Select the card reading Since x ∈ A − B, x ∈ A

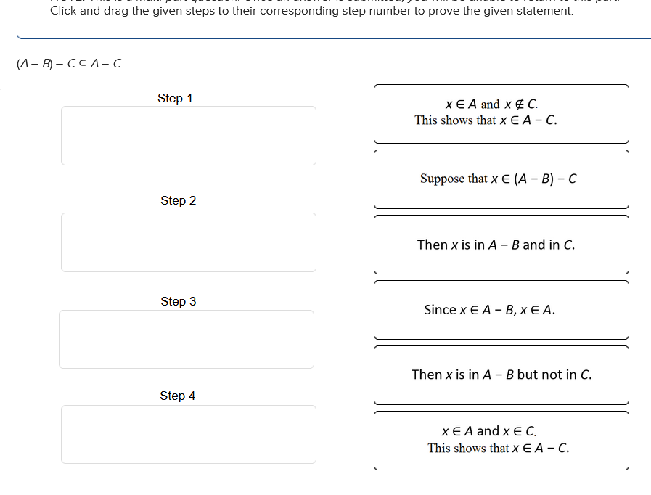pyautogui.click(x=501, y=310)
